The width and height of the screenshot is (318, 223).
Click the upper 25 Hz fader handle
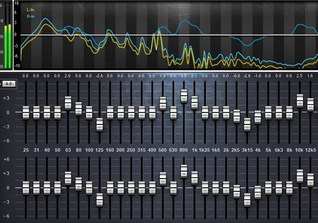pyautogui.click(x=26, y=112)
